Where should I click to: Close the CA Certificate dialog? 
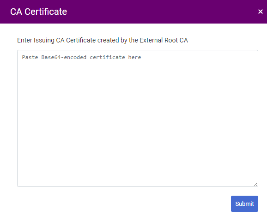pos(261,12)
